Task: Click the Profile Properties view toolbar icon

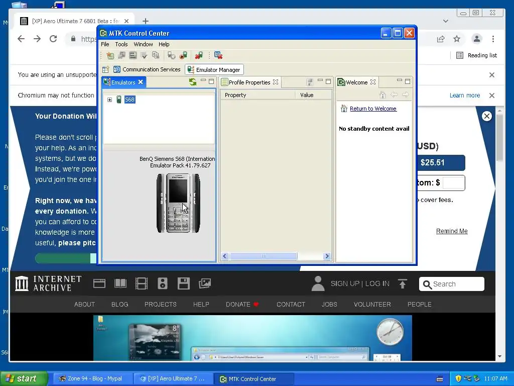Action: pyautogui.click(x=309, y=82)
